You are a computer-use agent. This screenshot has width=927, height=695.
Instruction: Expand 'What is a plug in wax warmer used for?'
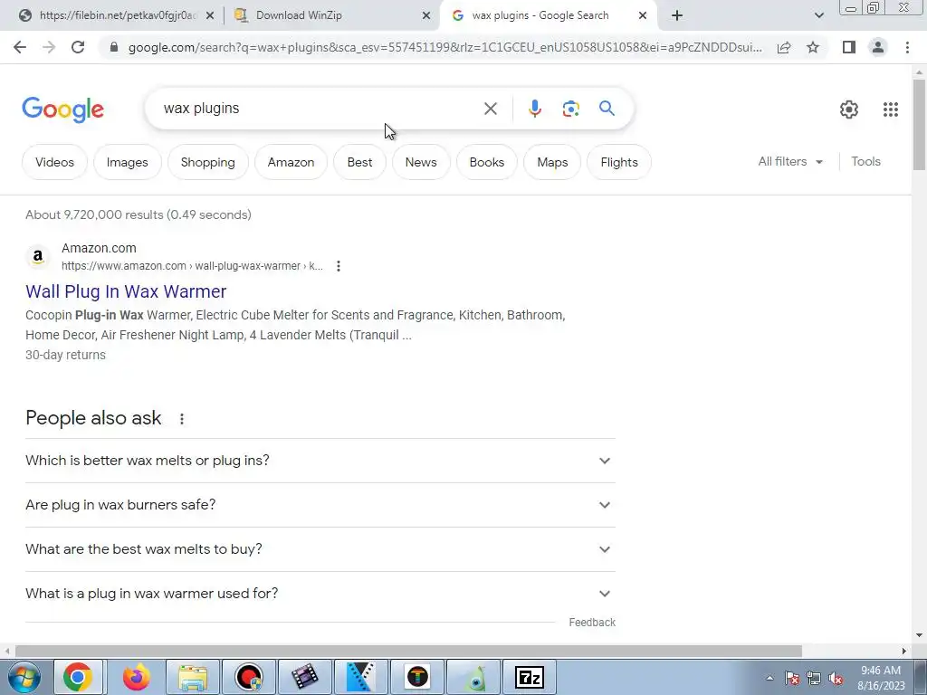320,594
